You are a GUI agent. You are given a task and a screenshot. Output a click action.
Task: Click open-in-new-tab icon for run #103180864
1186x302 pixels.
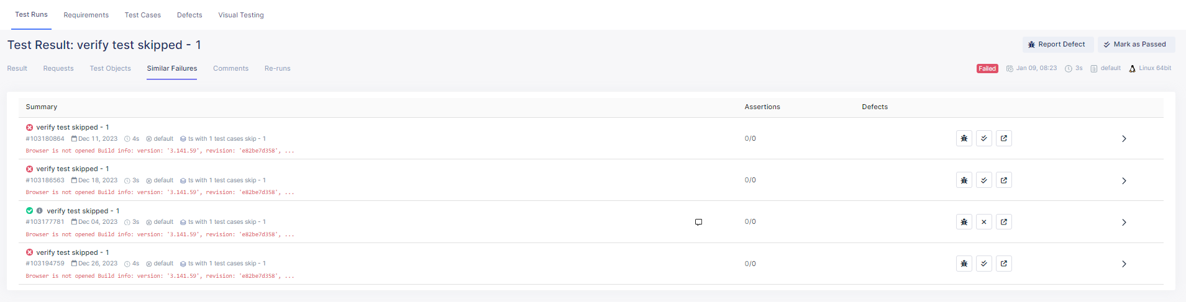[1003, 138]
